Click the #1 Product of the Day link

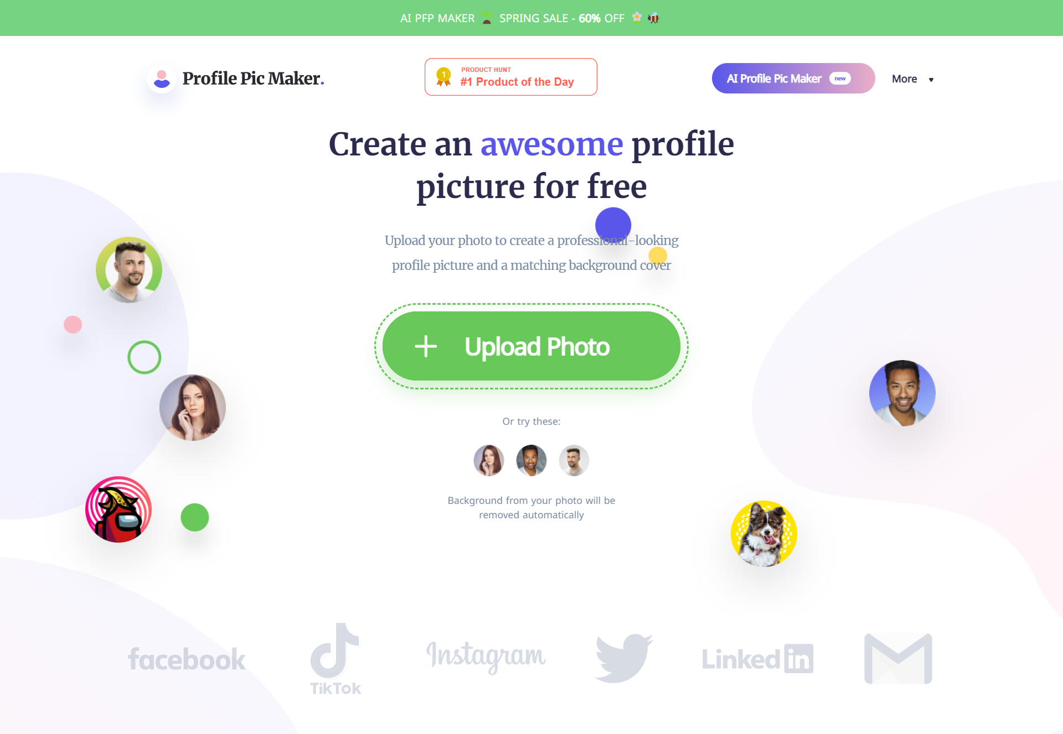point(512,77)
